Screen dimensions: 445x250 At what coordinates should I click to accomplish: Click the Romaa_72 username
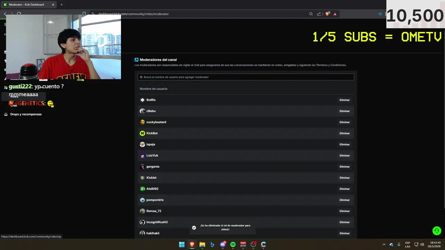pyautogui.click(x=154, y=211)
